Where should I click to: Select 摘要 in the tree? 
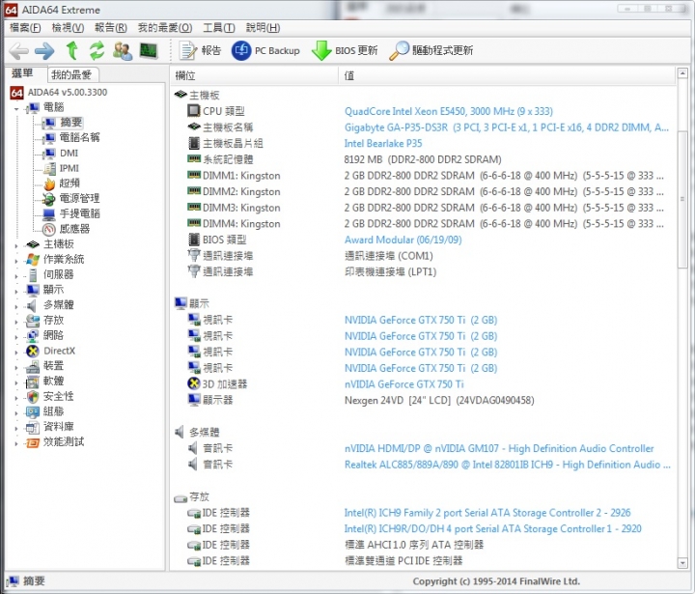(70, 123)
